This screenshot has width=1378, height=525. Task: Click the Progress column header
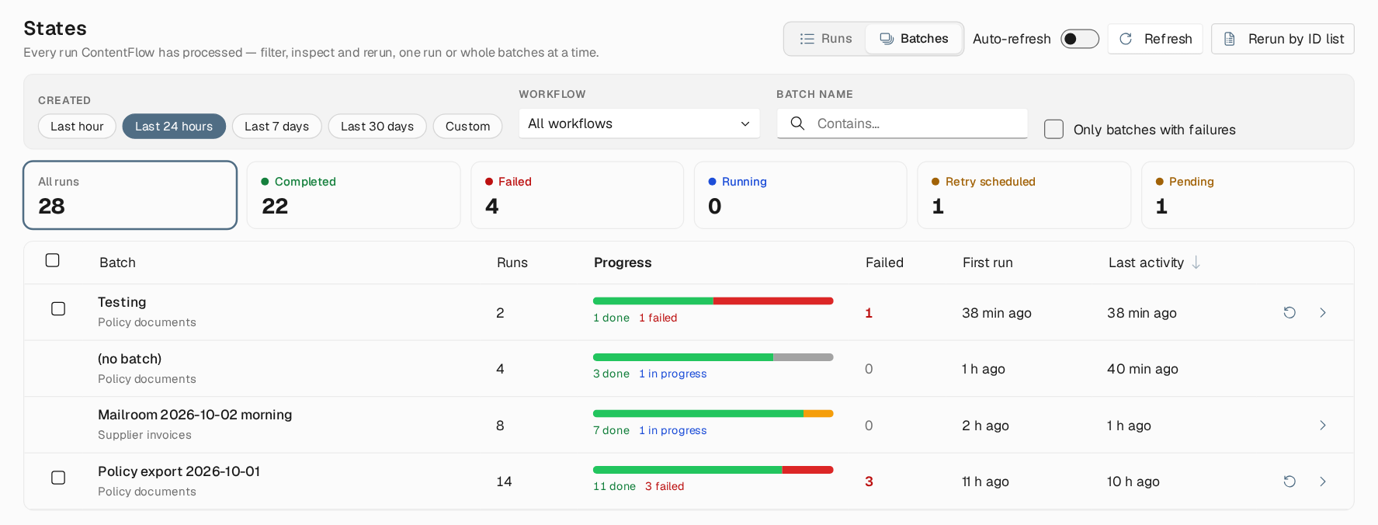[x=623, y=262]
